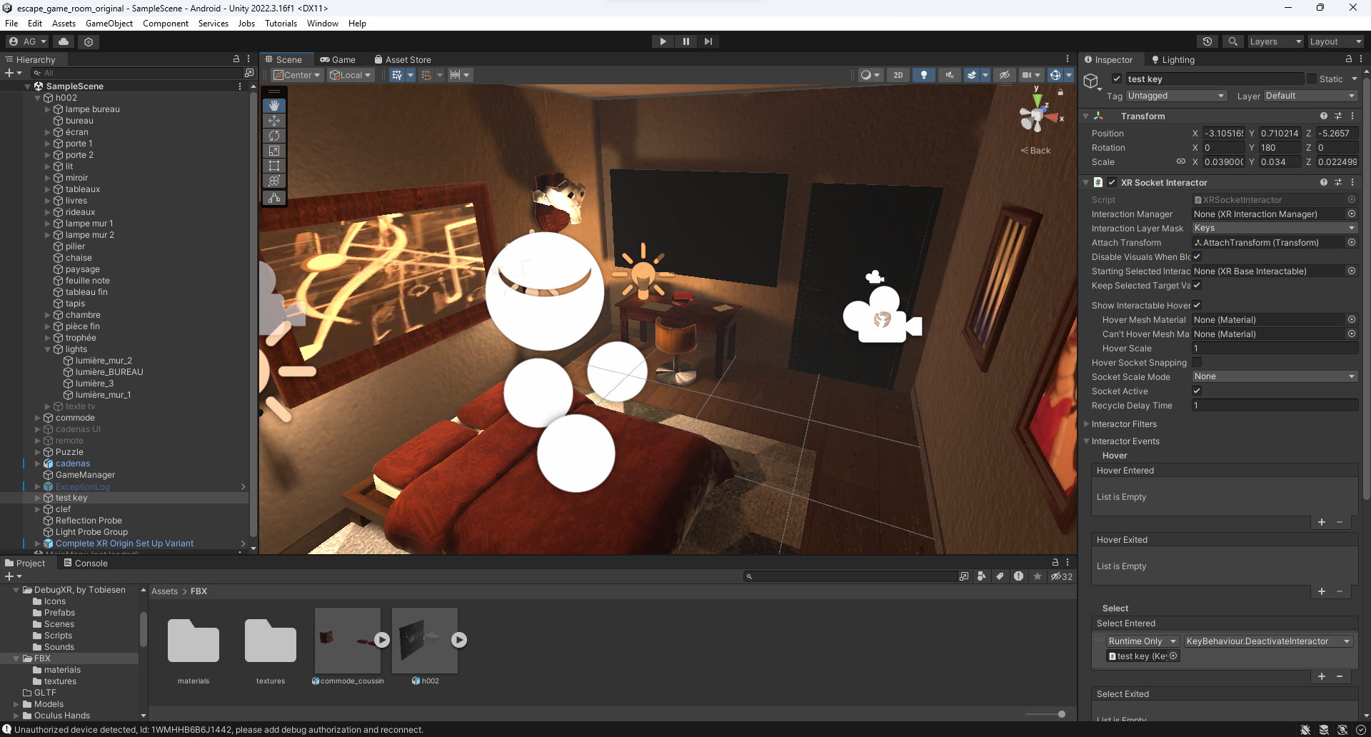Open the GameObject menu
This screenshot has width=1371, height=737.
pyautogui.click(x=109, y=24)
